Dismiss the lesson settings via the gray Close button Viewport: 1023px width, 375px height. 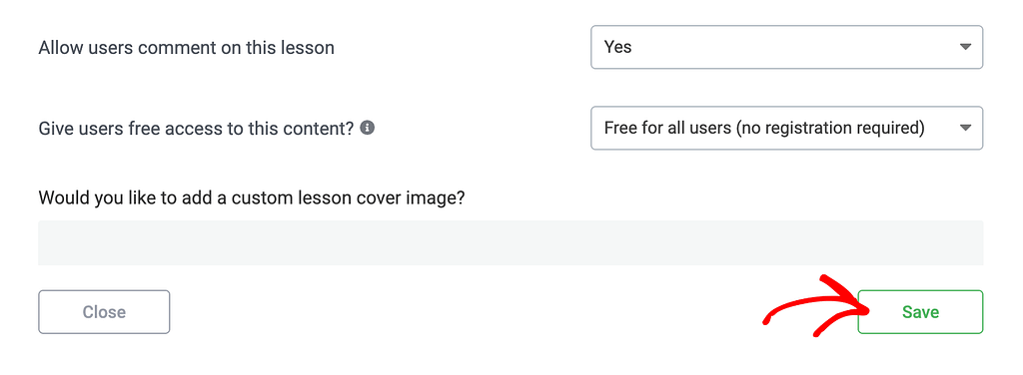click(x=104, y=312)
